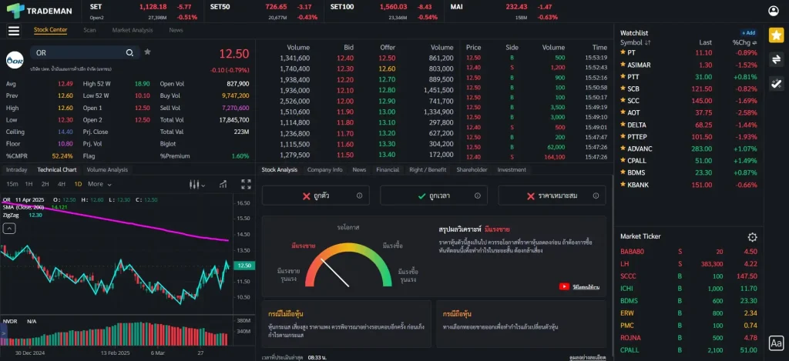Open Market Ticker gear settings
Image resolution: width=789 pixels, height=361 pixels.
point(752,237)
